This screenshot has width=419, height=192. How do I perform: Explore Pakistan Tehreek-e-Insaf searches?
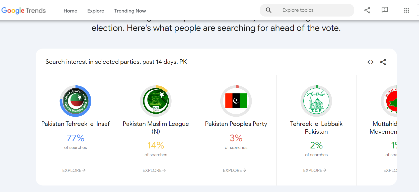point(74,170)
